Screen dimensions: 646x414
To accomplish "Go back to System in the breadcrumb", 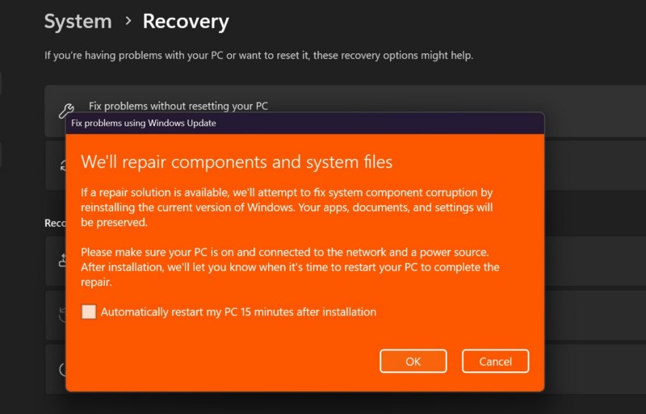I will click(x=77, y=22).
